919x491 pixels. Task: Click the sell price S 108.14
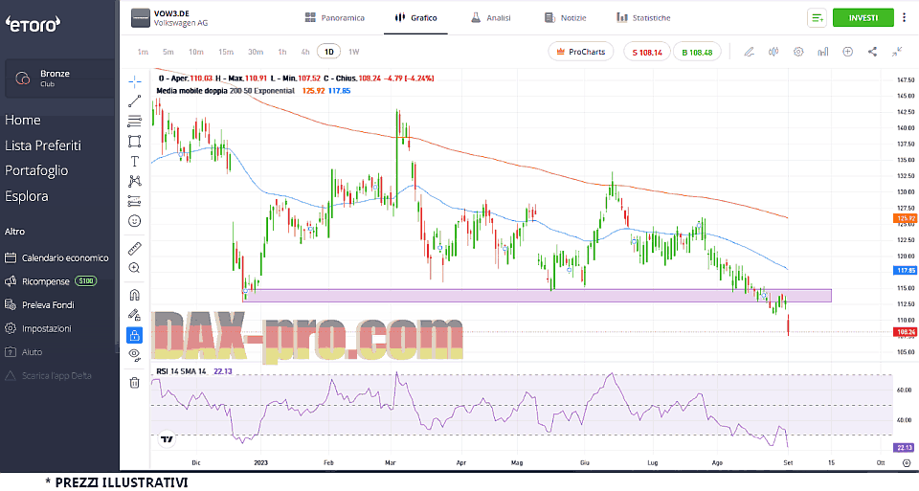(x=647, y=52)
